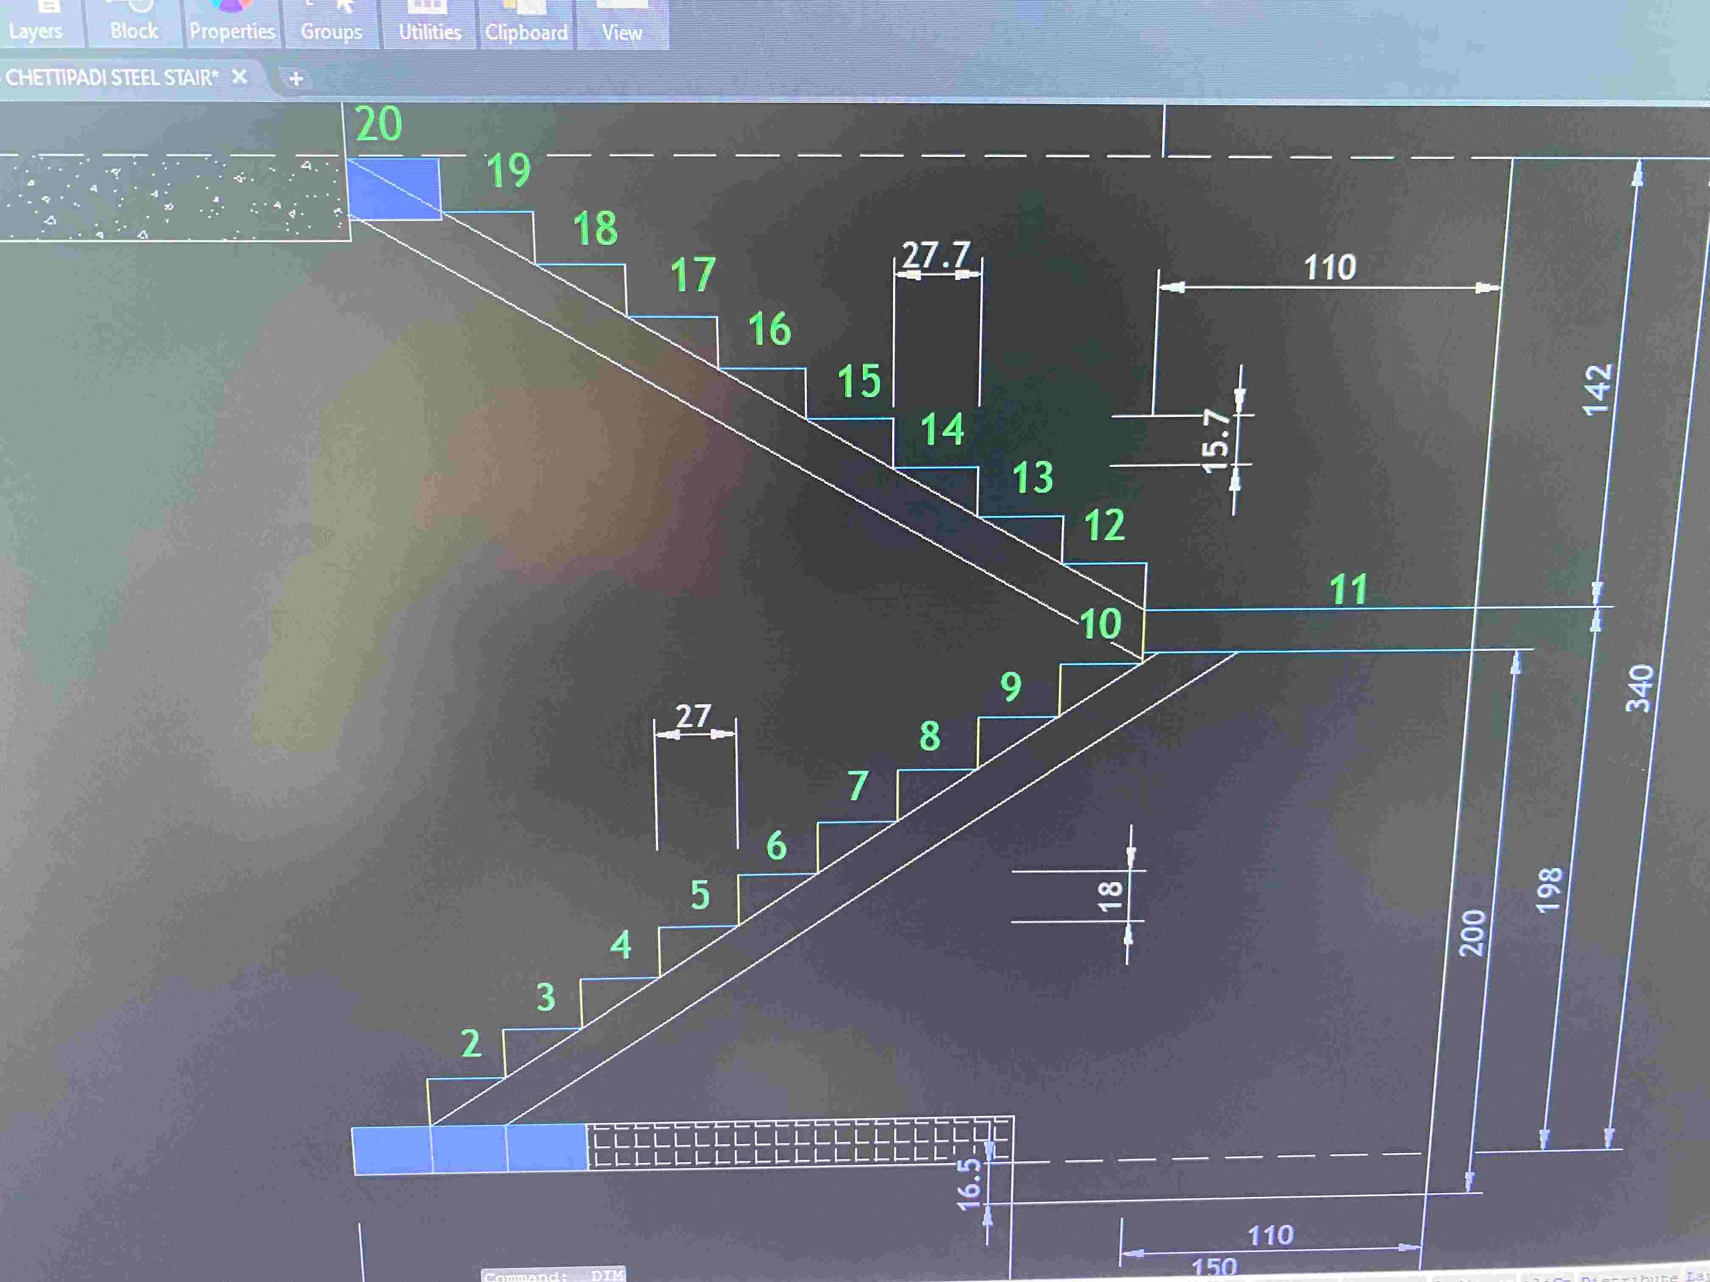Image resolution: width=1710 pixels, height=1282 pixels.
Task: Close the CHETTIPADI STEEL STAIR tab
Action: point(240,76)
